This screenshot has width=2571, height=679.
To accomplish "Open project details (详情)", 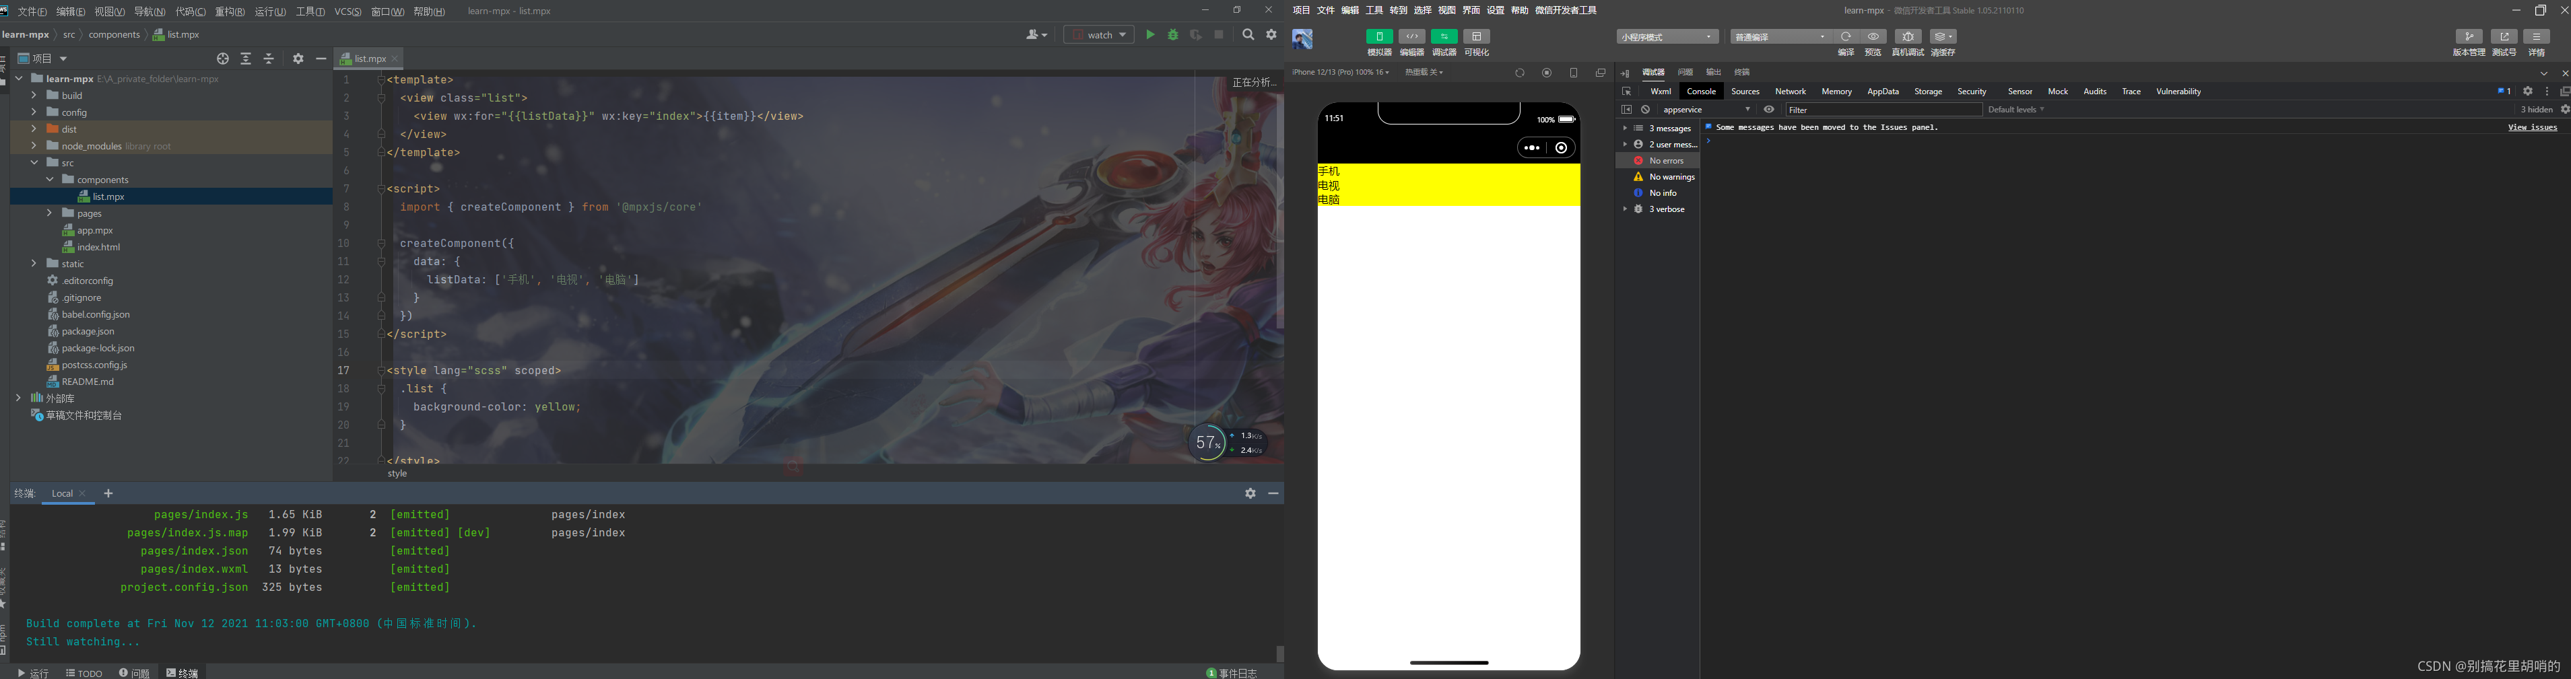I will [x=2536, y=37].
